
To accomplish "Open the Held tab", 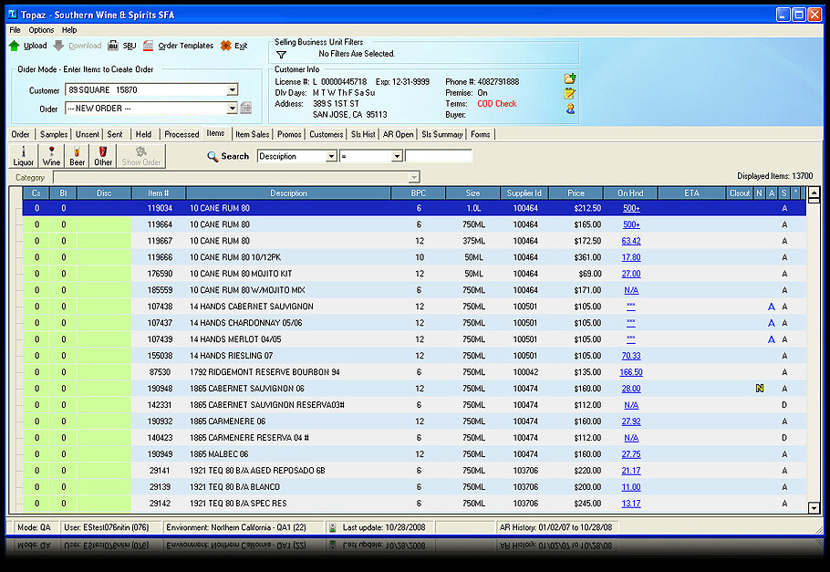I will 143,134.
